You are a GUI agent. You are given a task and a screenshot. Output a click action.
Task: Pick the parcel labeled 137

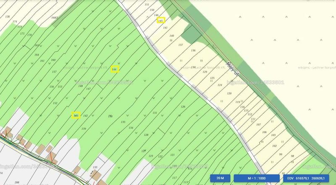point(181,45)
